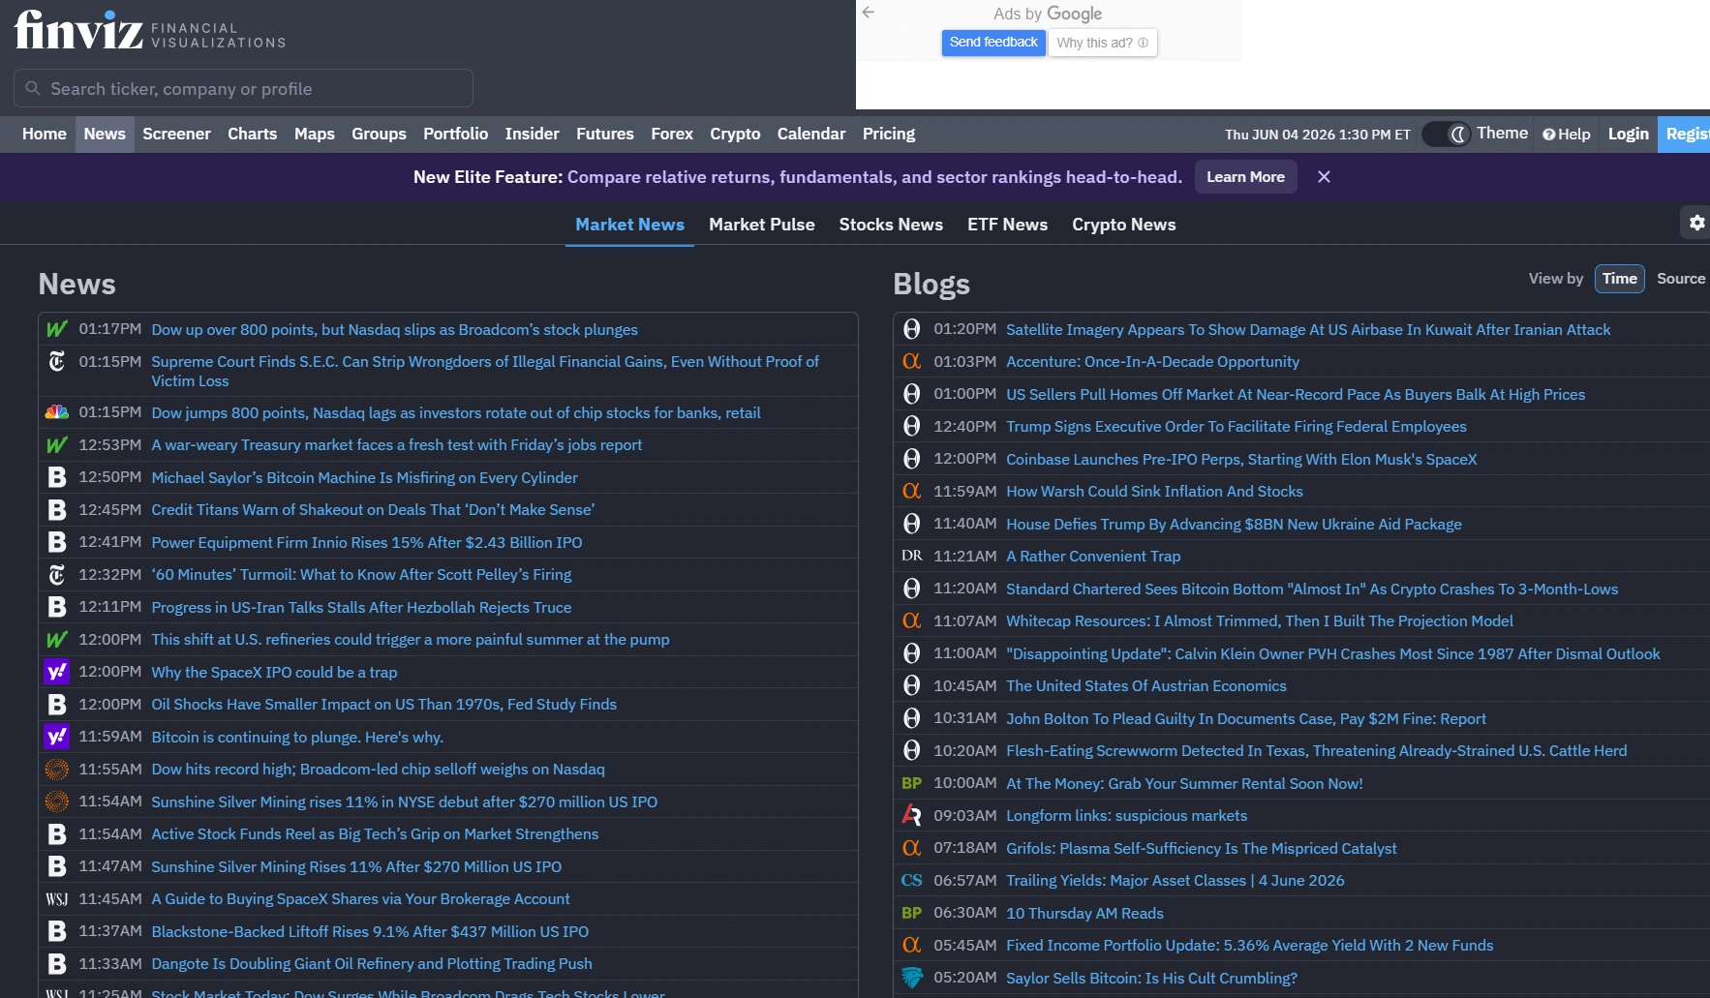Open the Market Pulse tab
1710x998 pixels.
762,225
